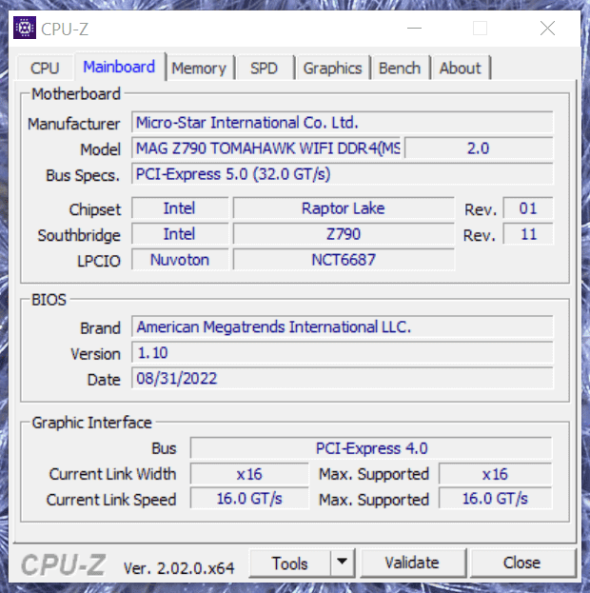The image size is (590, 593).
Task: Click the motherboard Manufacturer field
Action: pyautogui.click(x=341, y=123)
